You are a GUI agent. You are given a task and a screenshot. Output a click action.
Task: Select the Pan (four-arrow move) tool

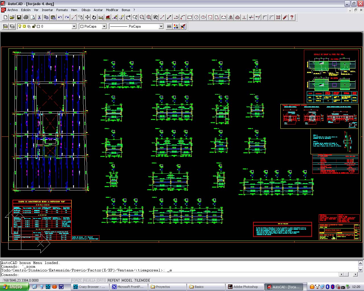87,17
